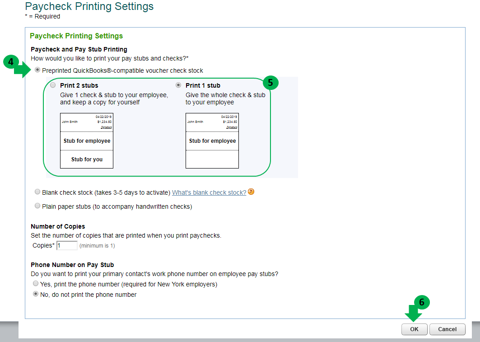The height and width of the screenshot is (342, 480).
Task: Click the two-stub check layout preview
Action: click(x=87, y=141)
